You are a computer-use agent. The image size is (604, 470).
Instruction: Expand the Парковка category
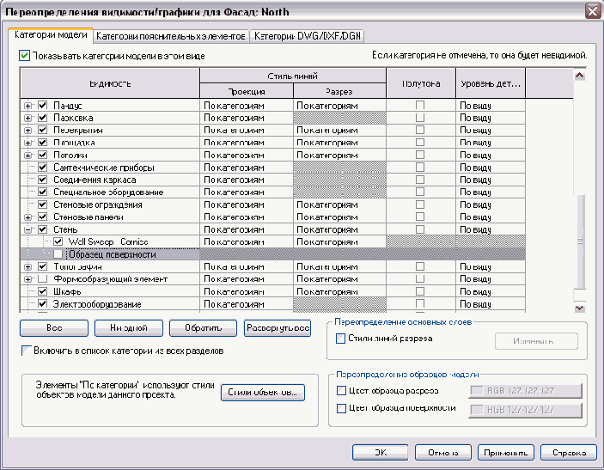coord(27,118)
